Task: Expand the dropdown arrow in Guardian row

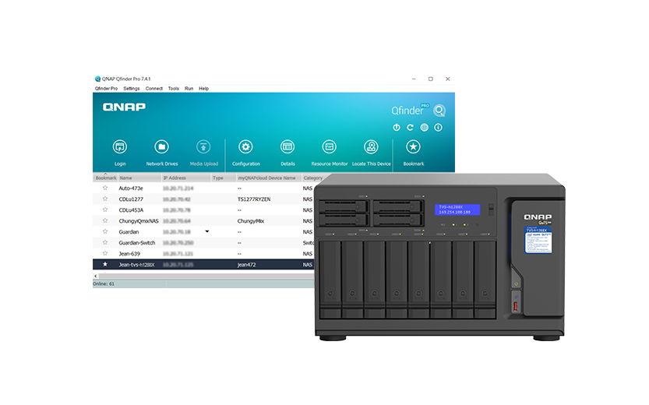Action: [207, 232]
